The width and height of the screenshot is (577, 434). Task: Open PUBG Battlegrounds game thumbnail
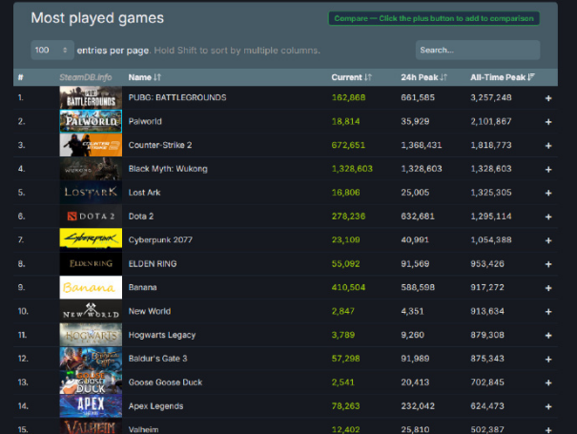[91, 97]
